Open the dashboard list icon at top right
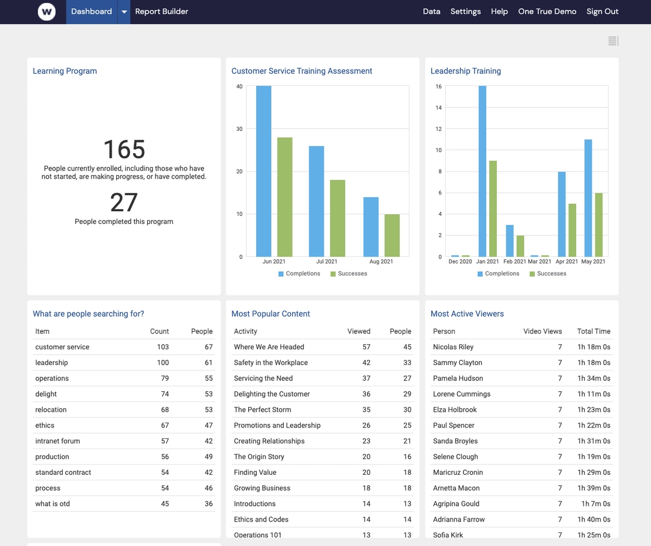 click(x=613, y=40)
